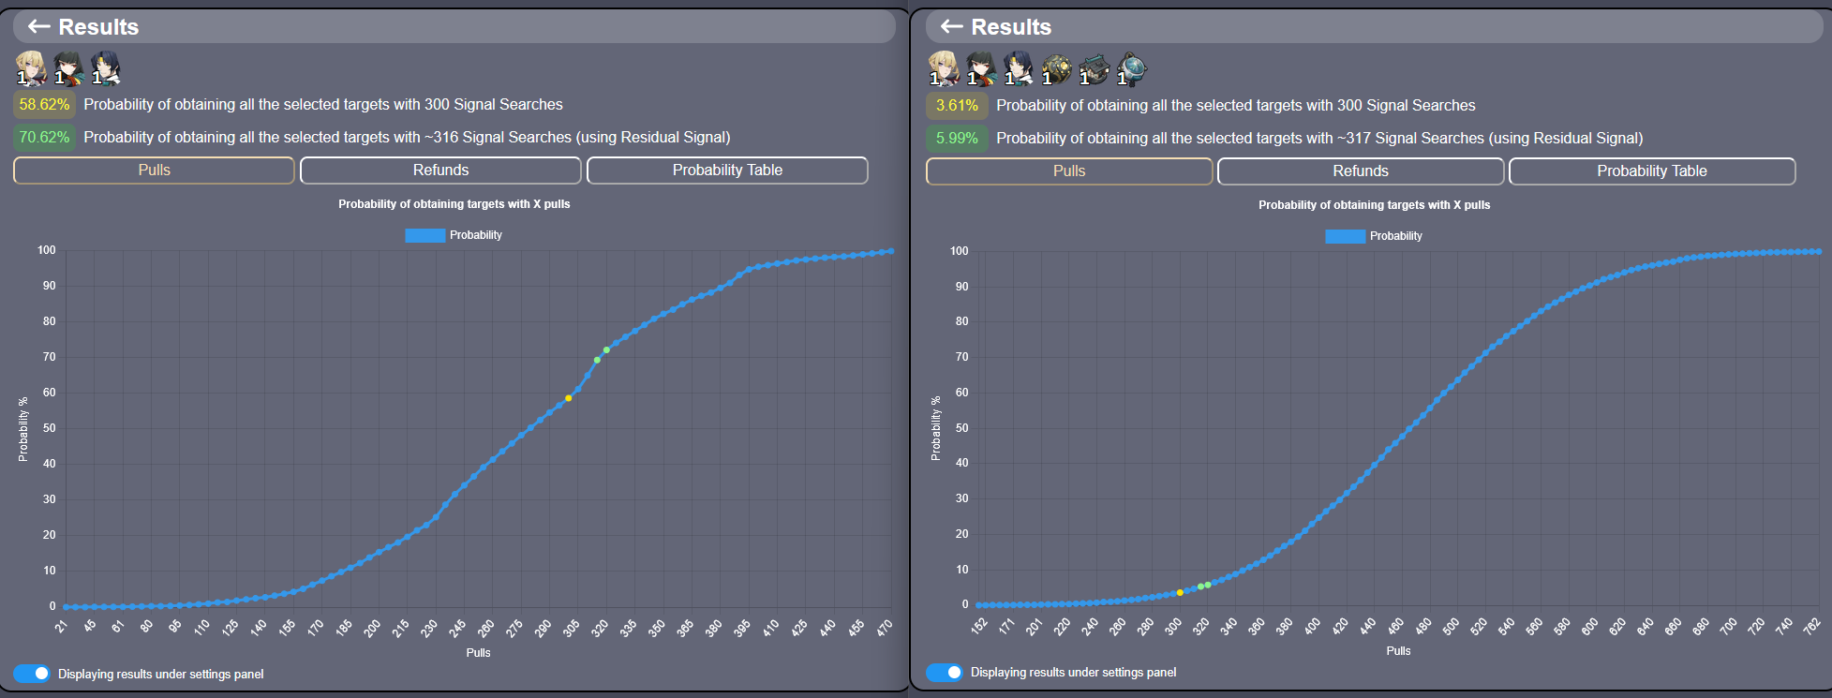Select the red-eyed dark-haired avatar in the left panel
Viewport: 1832px width, 698px height.
coord(67,68)
